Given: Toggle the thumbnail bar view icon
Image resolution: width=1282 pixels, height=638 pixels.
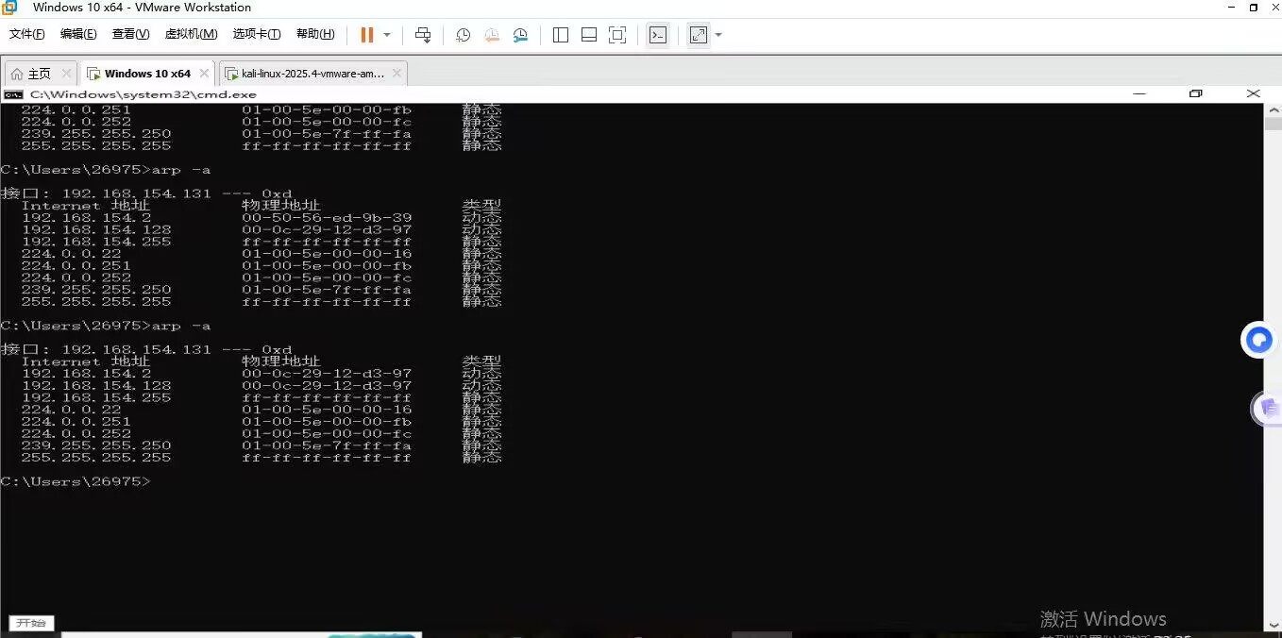Looking at the screenshot, I should [589, 35].
